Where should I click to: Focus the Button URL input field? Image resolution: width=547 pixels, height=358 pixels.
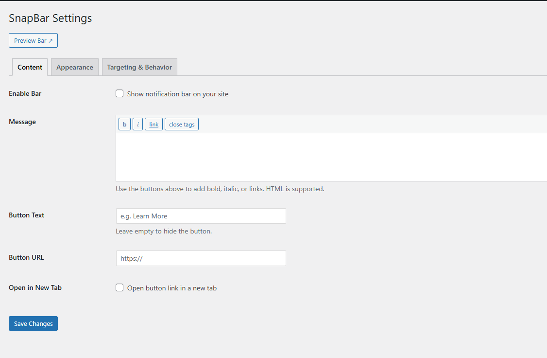(x=201, y=259)
